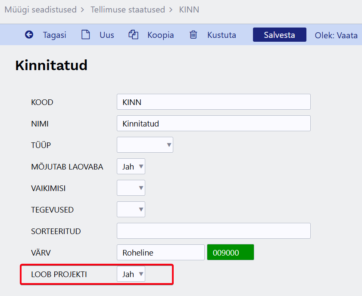
Task: Click the green 009000 color swatch
Action: pyautogui.click(x=231, y=253)
